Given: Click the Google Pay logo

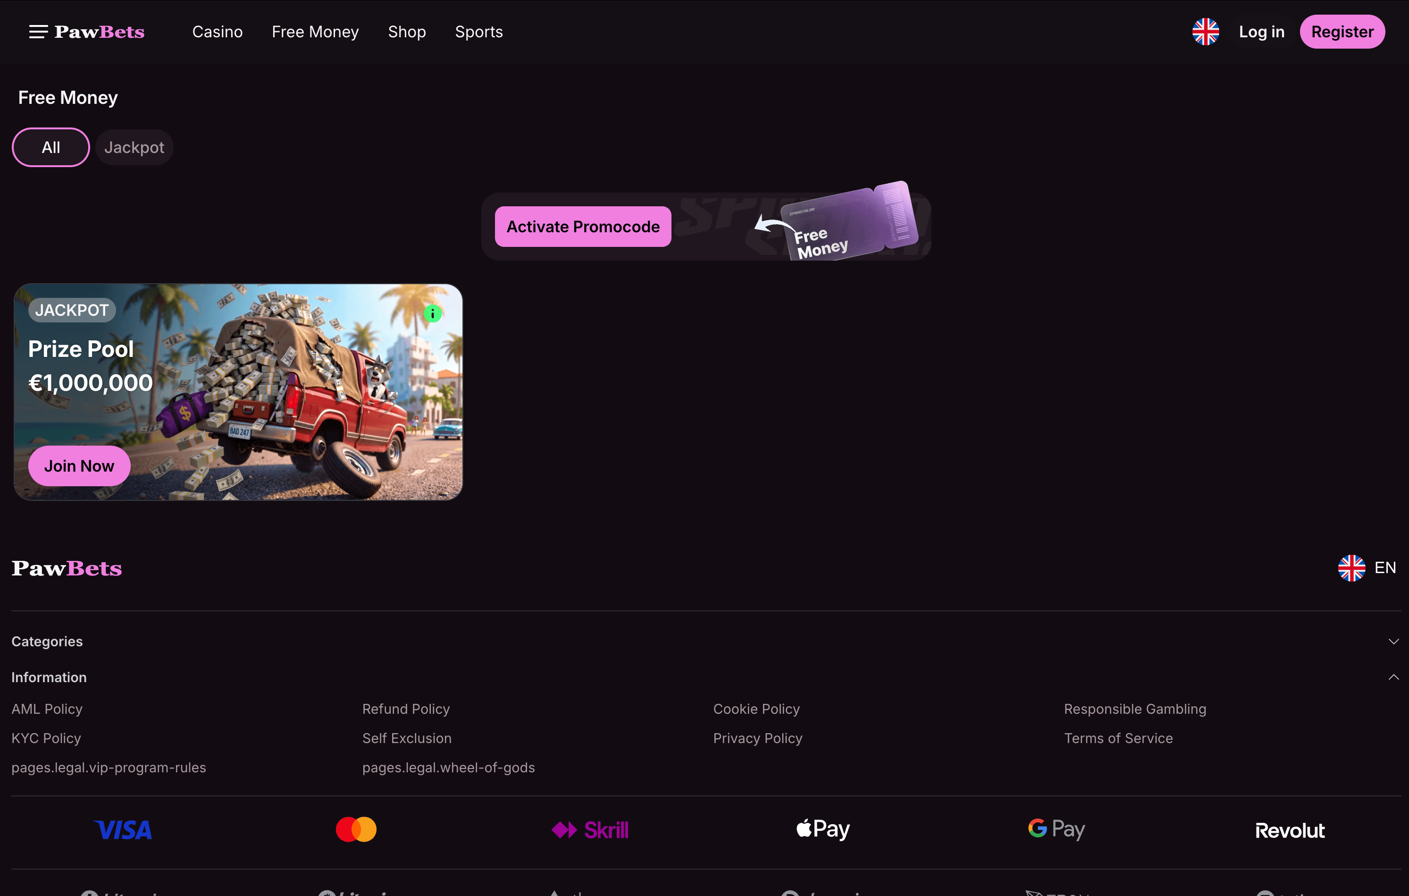Looking at the screenshot, I should pyautogui.click(x=1056, y=828).
